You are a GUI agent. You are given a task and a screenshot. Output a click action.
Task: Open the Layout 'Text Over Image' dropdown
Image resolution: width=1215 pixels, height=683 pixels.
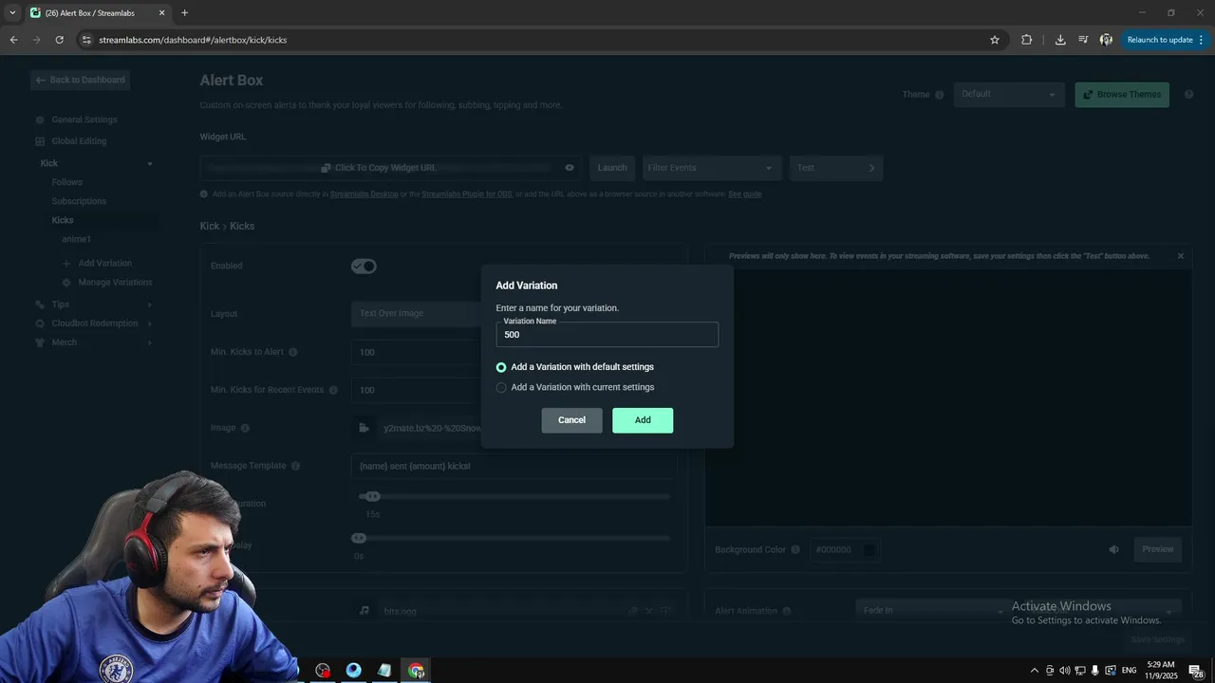pos(416,314)
